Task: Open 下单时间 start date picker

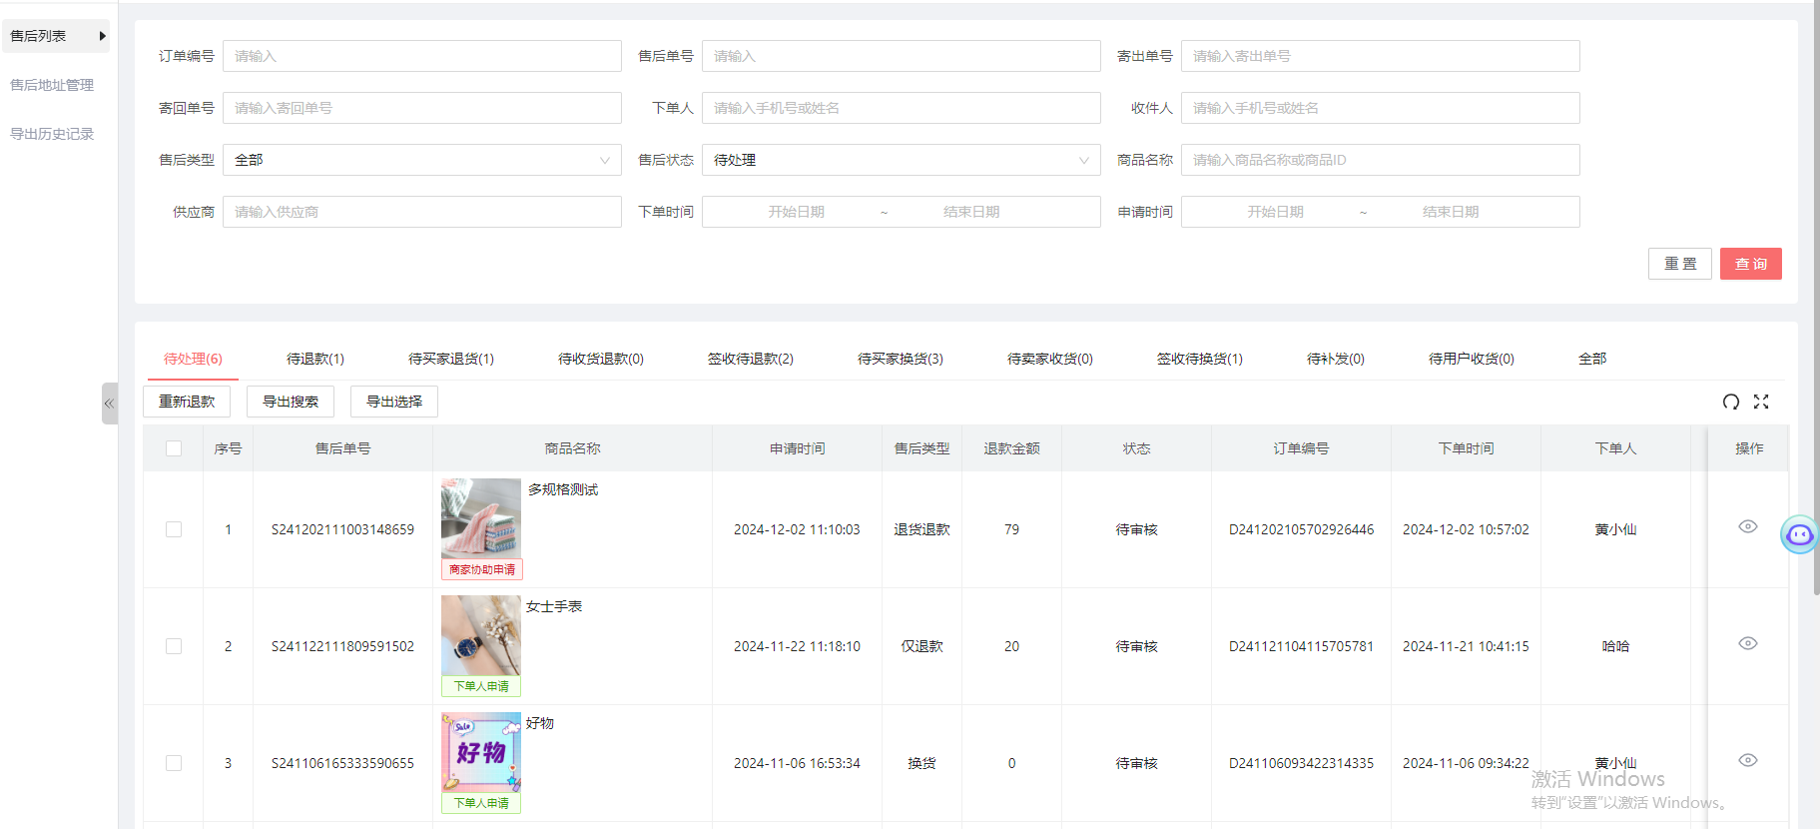Action: pyautogui.click(x=796, y=212)
